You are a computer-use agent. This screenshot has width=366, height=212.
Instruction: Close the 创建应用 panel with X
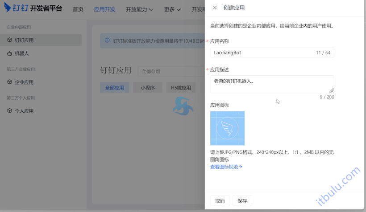pos(215,8)
